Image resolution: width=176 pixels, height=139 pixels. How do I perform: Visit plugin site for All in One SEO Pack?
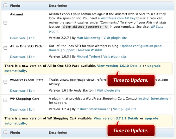(115, 57)
